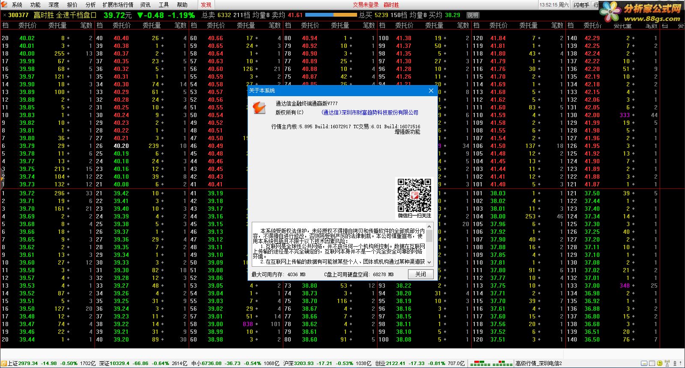Select the buy volume 253 beside 38.00

530,216
